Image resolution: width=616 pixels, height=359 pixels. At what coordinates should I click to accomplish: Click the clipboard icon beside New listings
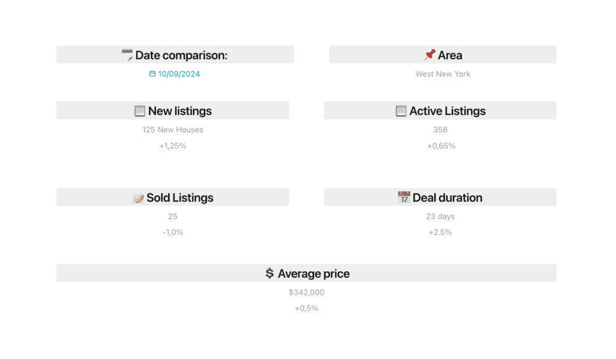(140, 111)
